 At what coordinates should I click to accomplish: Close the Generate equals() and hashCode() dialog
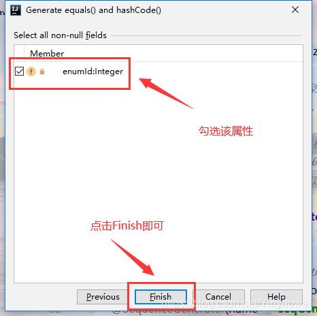295,10
